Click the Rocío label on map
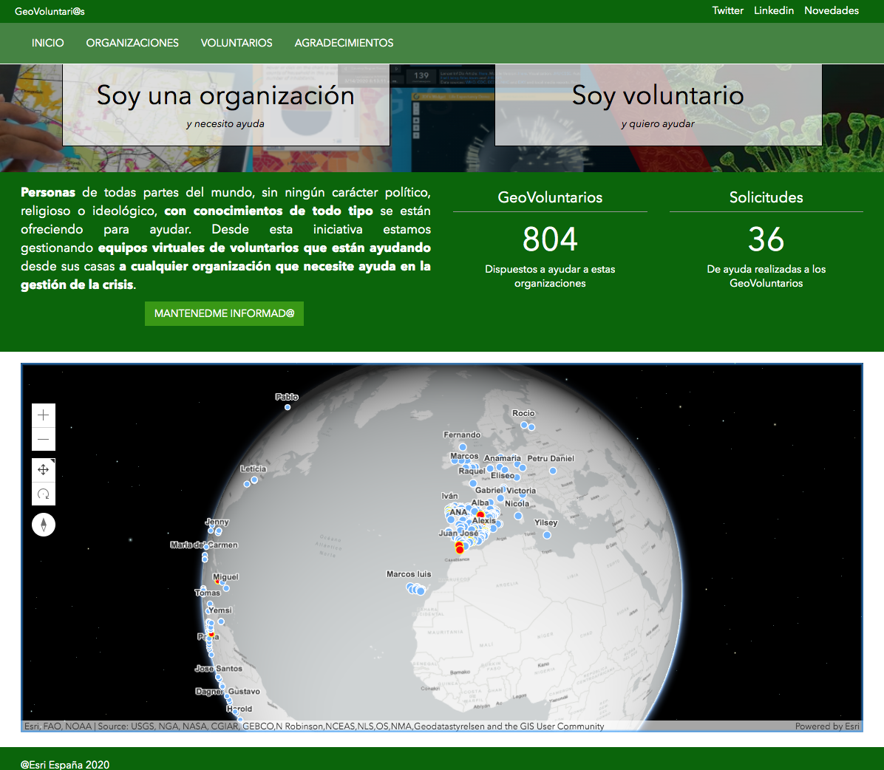This screenshot has width=884, height=770. 523,413
